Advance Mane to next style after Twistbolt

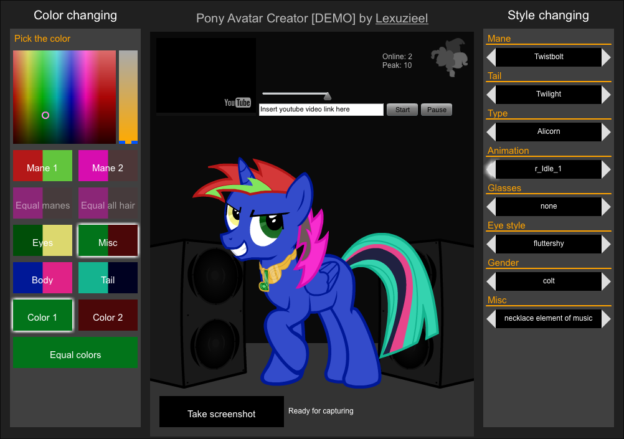605,57
